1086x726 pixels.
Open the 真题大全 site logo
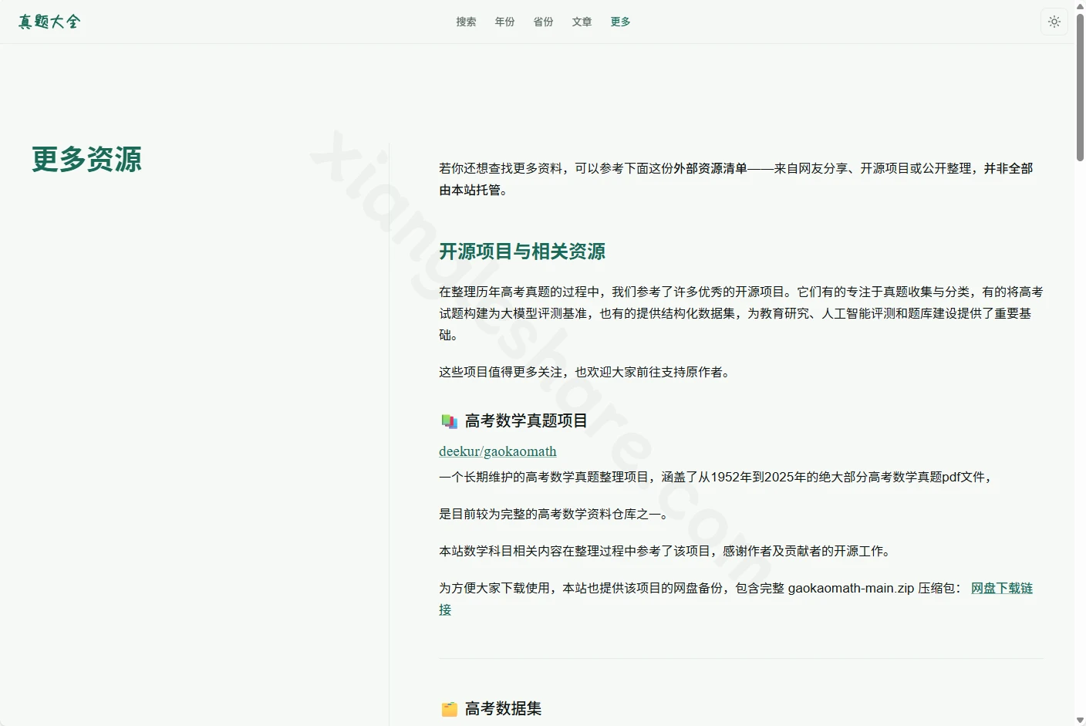(49, 22)
